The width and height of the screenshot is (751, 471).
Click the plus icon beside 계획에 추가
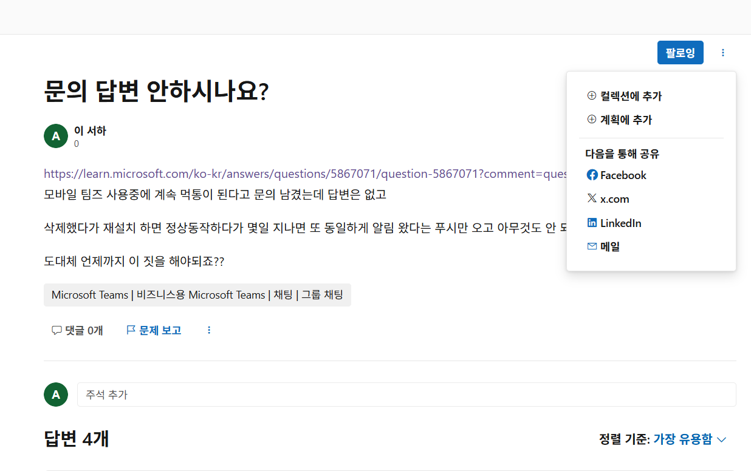point(592,119)
